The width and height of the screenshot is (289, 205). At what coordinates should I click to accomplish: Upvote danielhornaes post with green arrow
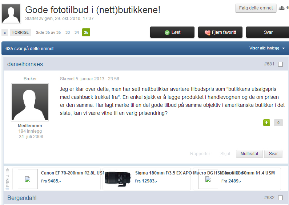tap(266, 122)
